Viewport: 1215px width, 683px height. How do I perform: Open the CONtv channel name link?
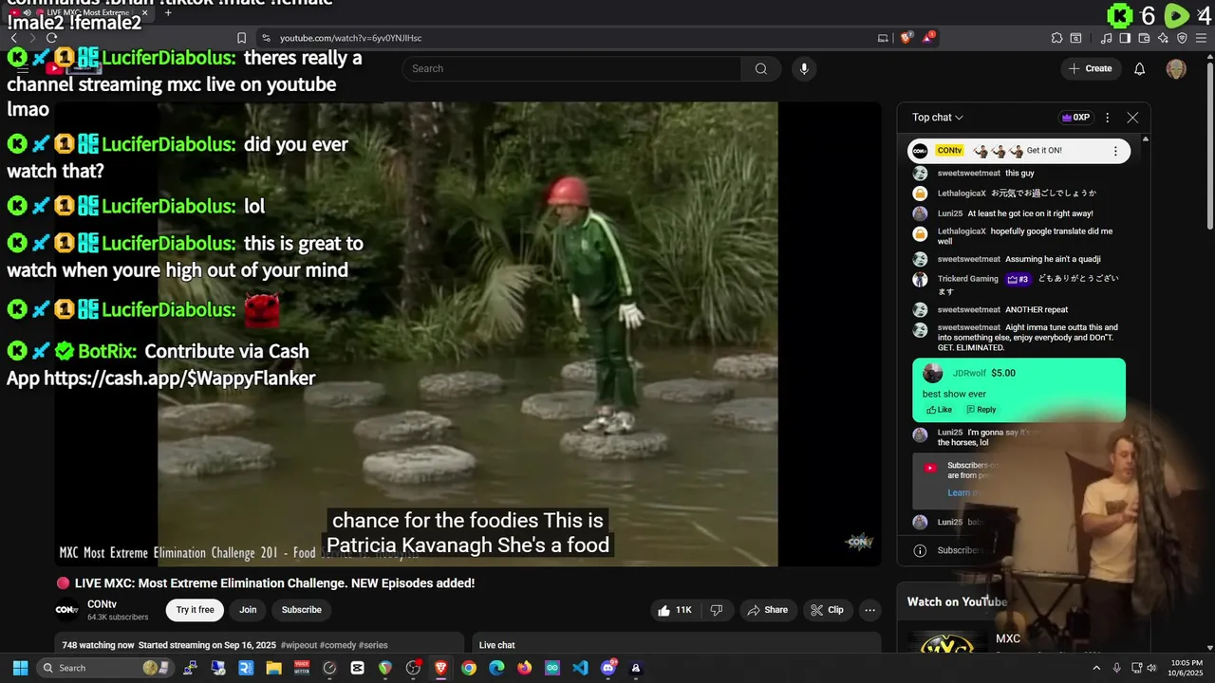[102, 604]
